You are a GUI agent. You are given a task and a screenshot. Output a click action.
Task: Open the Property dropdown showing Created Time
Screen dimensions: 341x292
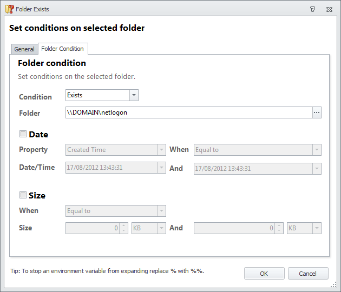161,150
